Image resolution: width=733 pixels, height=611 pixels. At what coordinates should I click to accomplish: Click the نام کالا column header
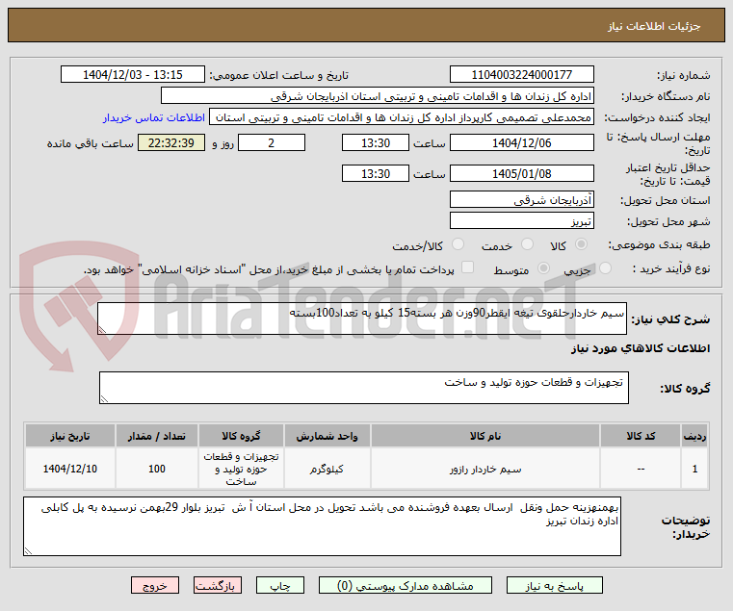pos(485,436)
